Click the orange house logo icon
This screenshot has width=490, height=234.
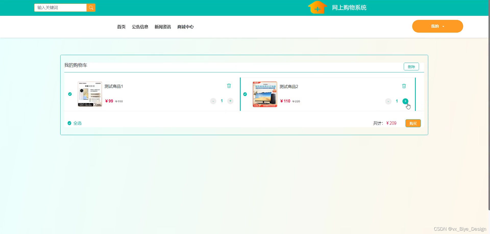tap(317, 7)
